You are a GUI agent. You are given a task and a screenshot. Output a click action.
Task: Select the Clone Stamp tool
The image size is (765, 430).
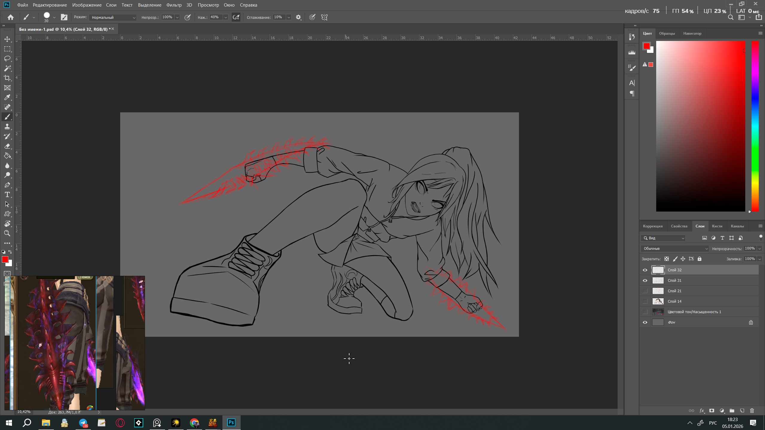(7, 127)
